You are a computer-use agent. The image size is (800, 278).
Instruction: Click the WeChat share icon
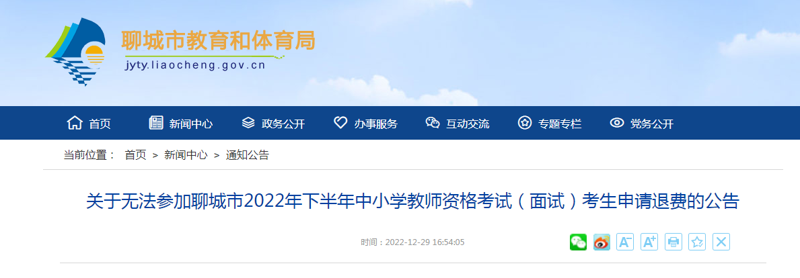tap(578, 242)
